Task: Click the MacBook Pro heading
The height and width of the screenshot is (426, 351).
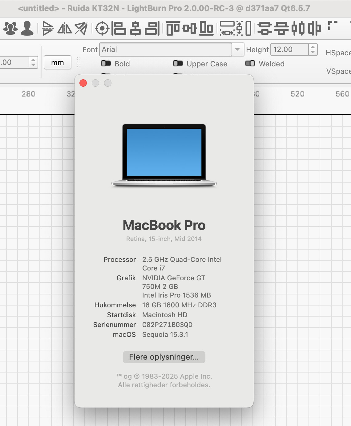Action: click(x=164, y=225)
